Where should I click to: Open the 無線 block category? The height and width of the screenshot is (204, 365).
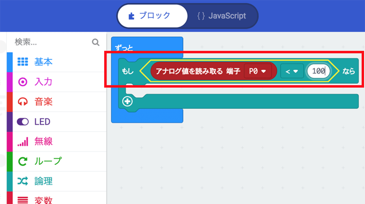[x=43, y=142]
